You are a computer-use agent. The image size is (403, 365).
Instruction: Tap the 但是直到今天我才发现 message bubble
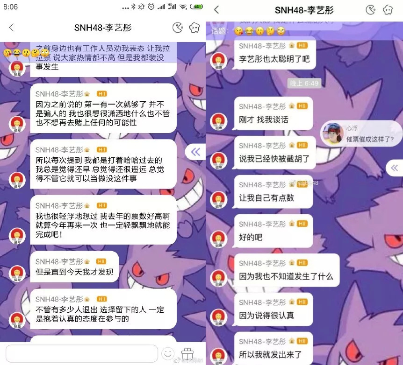click(74, 267)
